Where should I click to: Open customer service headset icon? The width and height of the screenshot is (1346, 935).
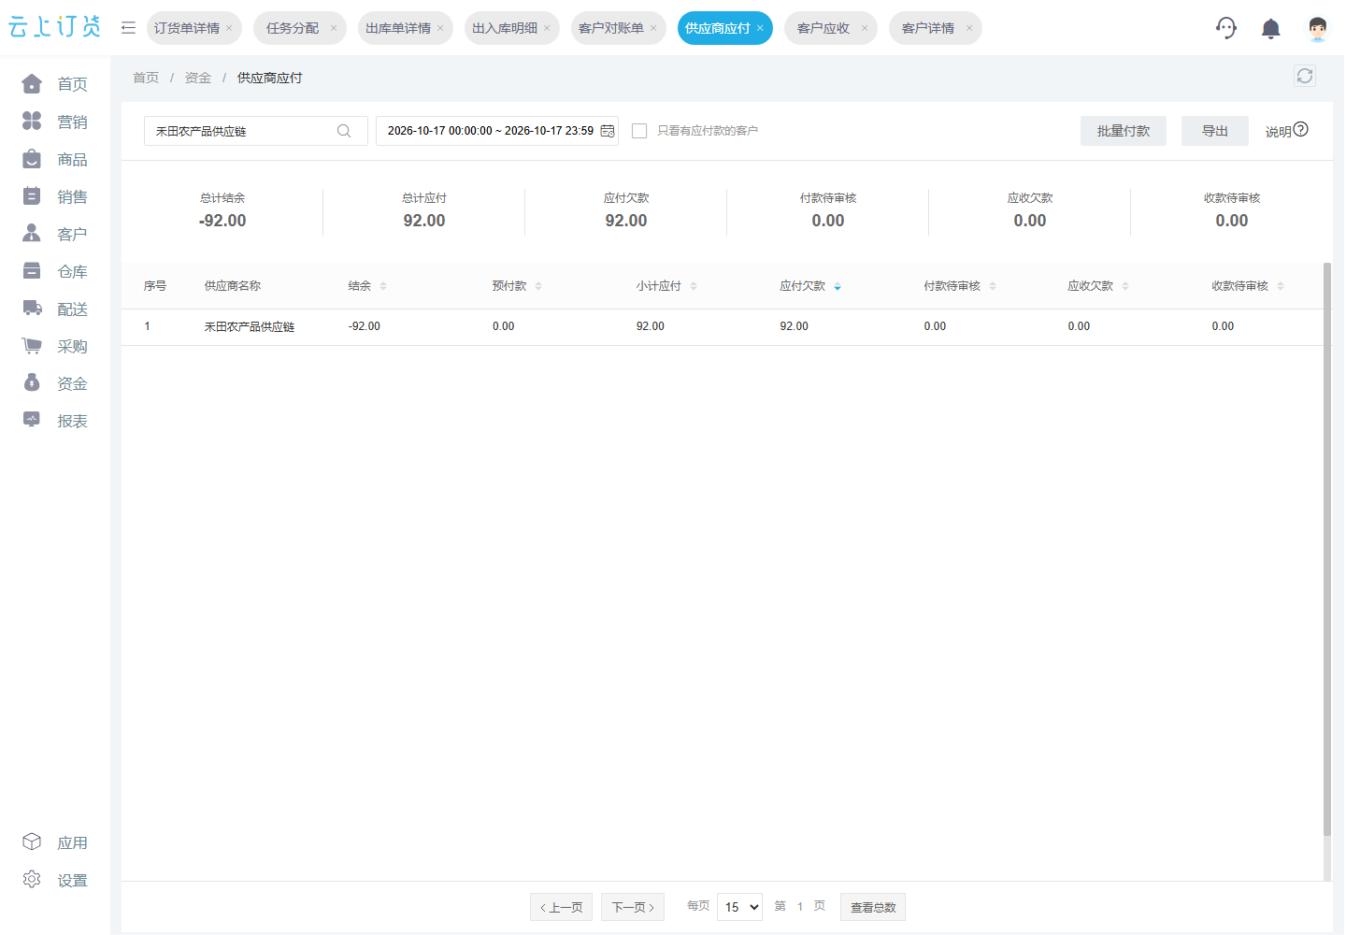pyautogui.click(x=1226, y=28)
